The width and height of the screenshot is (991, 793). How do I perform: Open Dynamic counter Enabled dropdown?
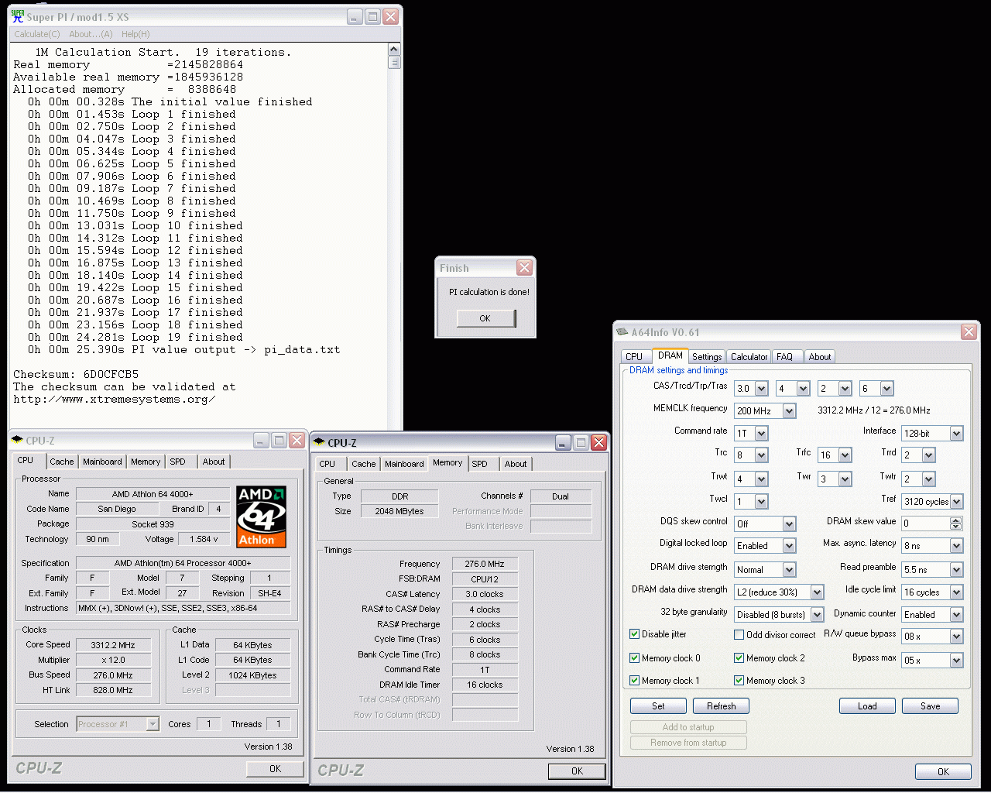click(x=956, y=615)
